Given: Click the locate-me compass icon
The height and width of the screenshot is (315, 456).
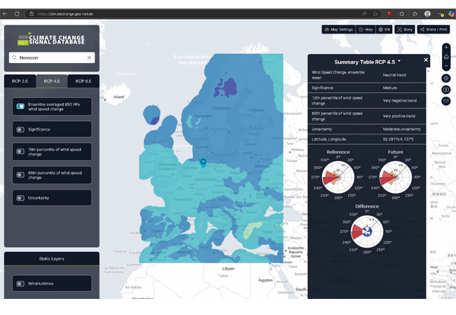Looking at the screenshot, I should (x=446, y=78).
